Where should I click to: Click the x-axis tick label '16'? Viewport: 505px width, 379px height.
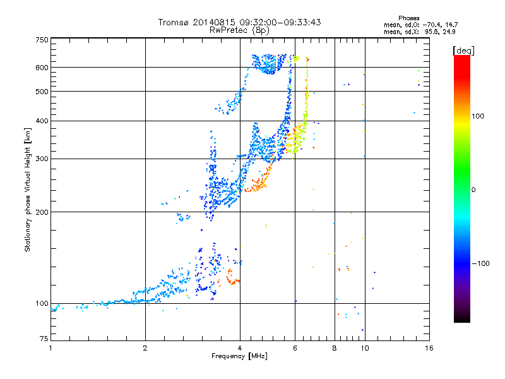[x=429, y=349]
